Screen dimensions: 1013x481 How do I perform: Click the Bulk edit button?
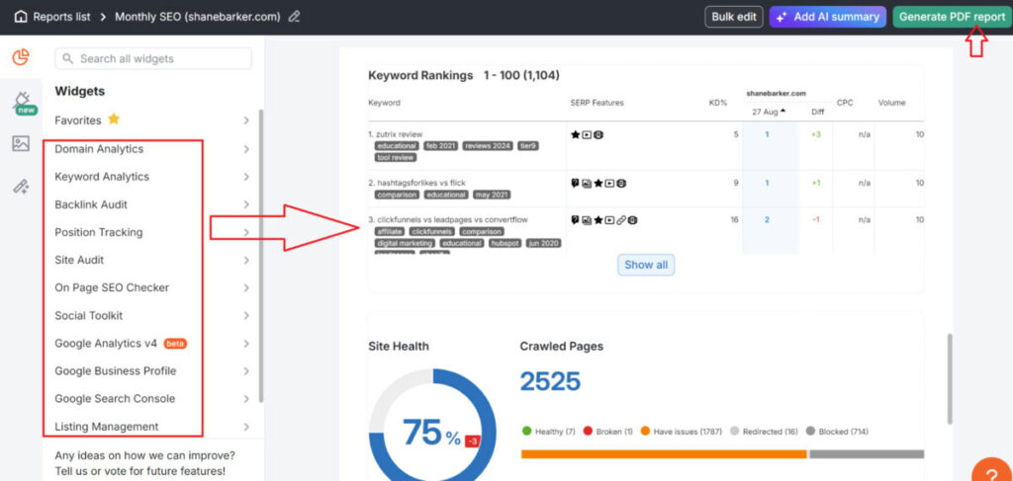[x=734, y=18]
